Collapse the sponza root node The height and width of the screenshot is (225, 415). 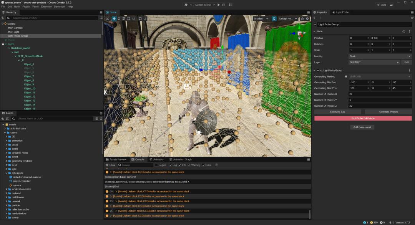tap(3, 24)
